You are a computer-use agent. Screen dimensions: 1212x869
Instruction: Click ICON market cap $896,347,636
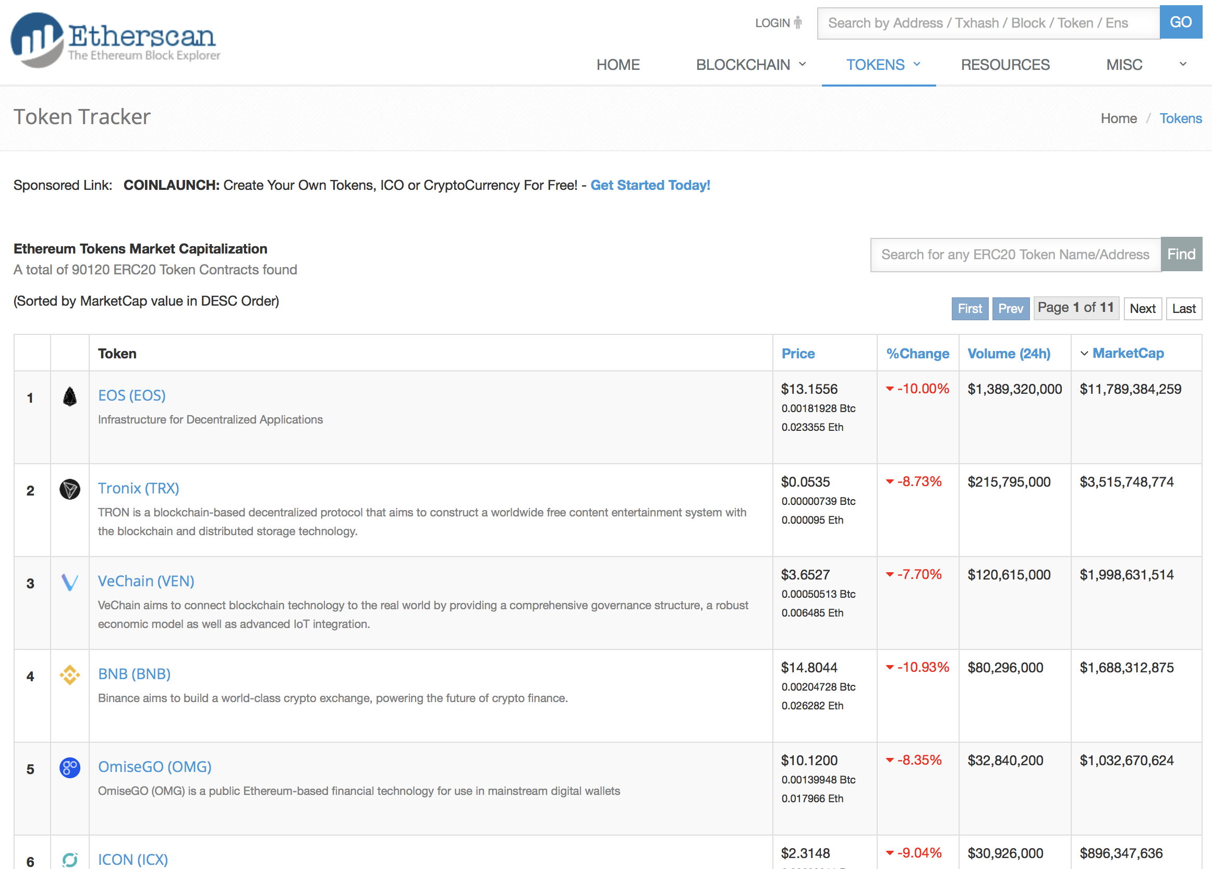pos(1121,853)
